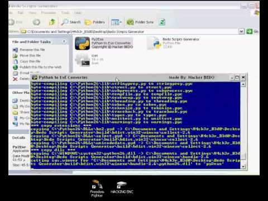Viewport: 268px width, 201px height.
Task: Click the console window title bar icon
Action: (34, 77)
